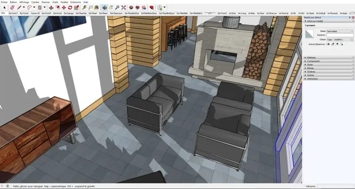Open the 3D Warehouse
The height and width of the screenshot is (189, 355).
click(131, 8)
